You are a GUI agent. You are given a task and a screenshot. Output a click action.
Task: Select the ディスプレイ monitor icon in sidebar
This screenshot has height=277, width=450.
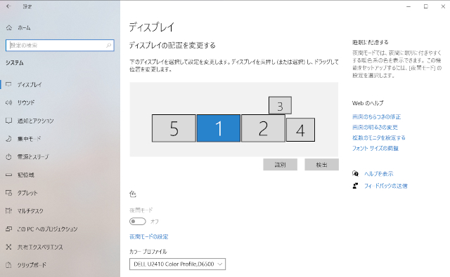[x=8, y=84]
